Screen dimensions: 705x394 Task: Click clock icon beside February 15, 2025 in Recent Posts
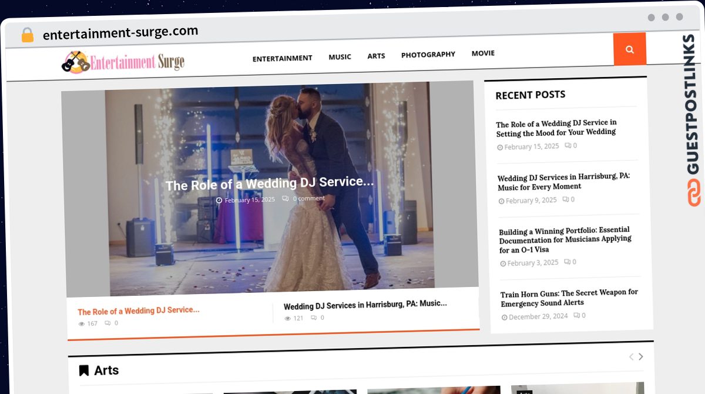[x=500, y=148]
